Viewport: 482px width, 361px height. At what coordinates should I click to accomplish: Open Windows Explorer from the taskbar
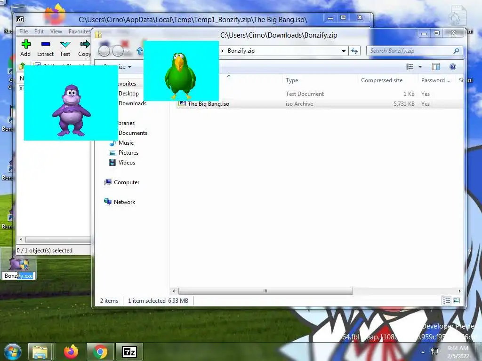(x=40, y=352)
